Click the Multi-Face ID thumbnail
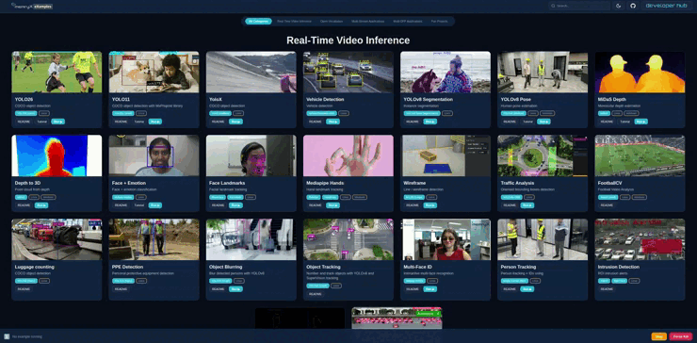This screenshot has width=697, height=343. point(446,239)
